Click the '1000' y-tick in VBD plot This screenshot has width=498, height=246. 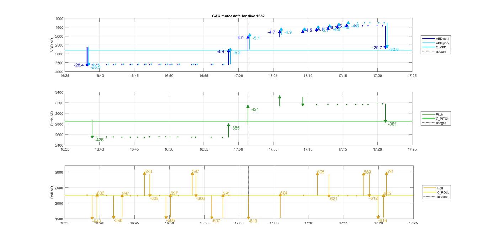[x=59, y=19]
